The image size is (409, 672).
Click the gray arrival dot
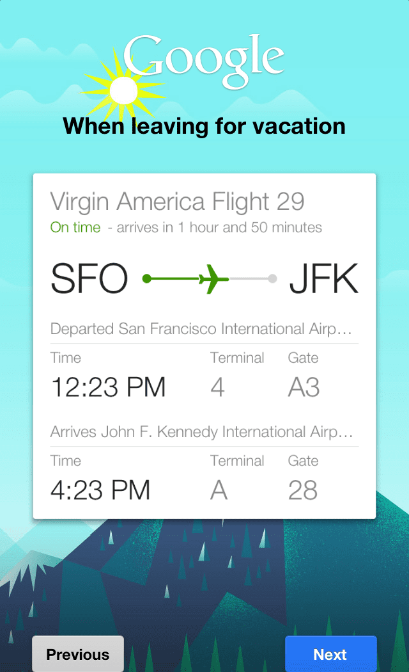click(273, 279)
